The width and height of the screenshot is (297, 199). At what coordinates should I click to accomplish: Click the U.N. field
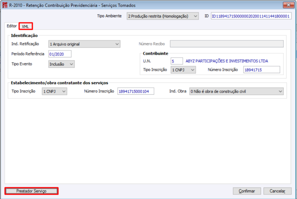point(177,61)
